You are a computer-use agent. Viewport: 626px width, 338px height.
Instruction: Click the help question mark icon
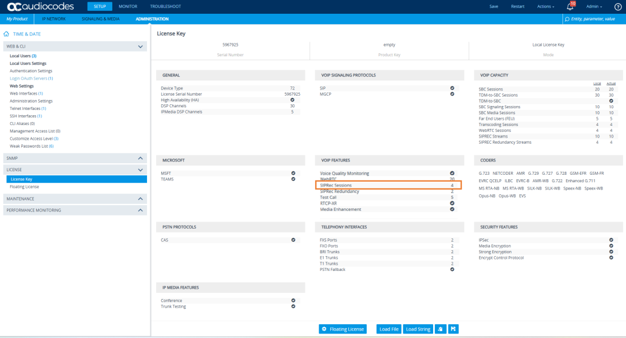tap(617, 7)
